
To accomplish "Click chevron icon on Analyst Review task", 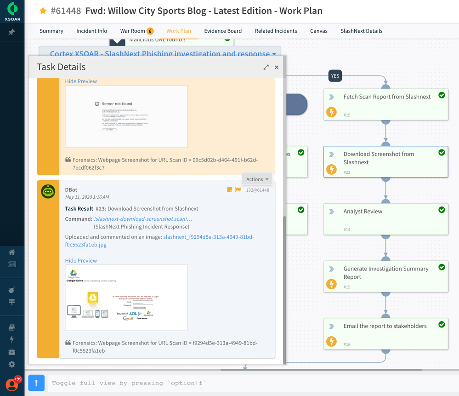I will 331,212.
